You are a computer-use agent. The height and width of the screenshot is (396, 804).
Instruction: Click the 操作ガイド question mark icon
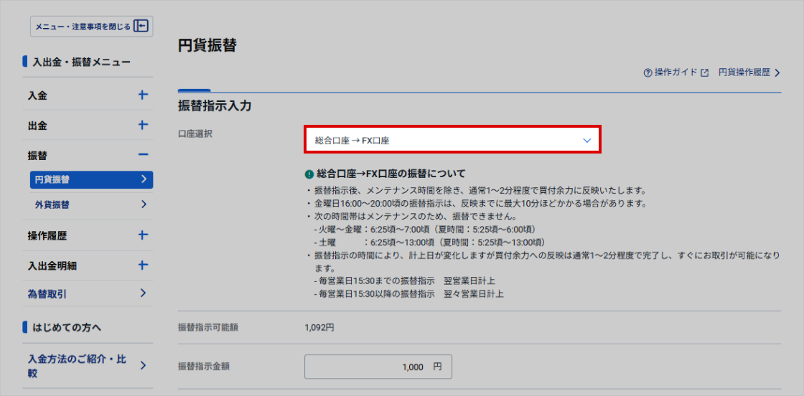[648, 73]
